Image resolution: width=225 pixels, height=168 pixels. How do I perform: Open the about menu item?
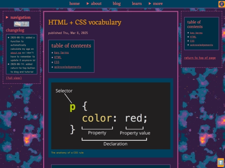tap(96, 4)
